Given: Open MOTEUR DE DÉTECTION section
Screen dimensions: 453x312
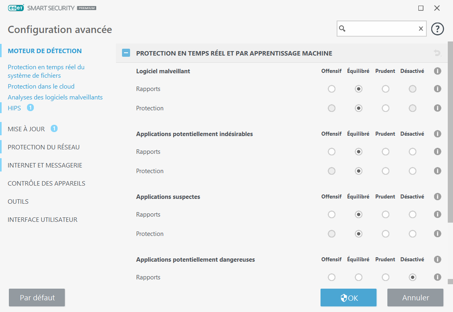Looking at the screenshot, I should click(x=45, y=51).
